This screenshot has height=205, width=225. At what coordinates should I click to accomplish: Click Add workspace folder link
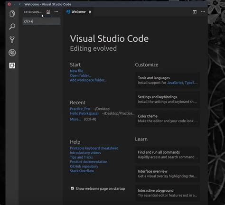pyautogui.click(x=88, y=80)
